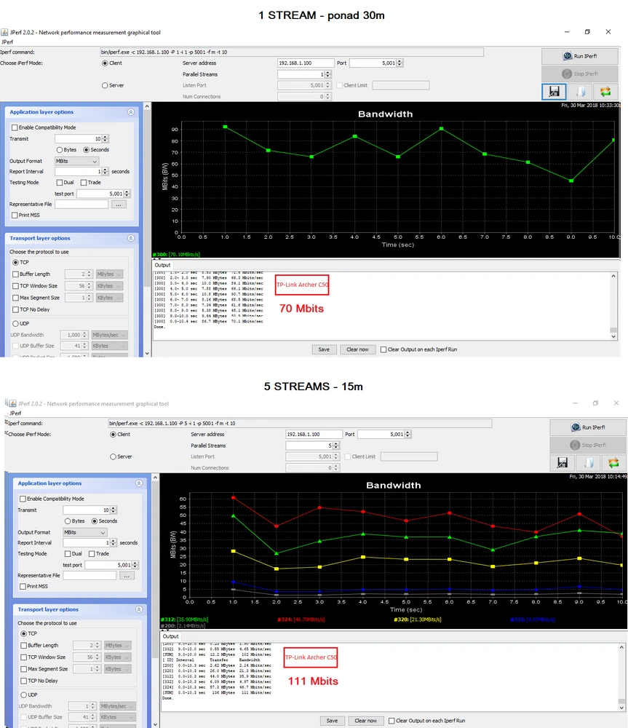The height and width of the screenshot is (728, 628).
Task: Collapse Transport layer options in bottom window
Action: (139, 609)
